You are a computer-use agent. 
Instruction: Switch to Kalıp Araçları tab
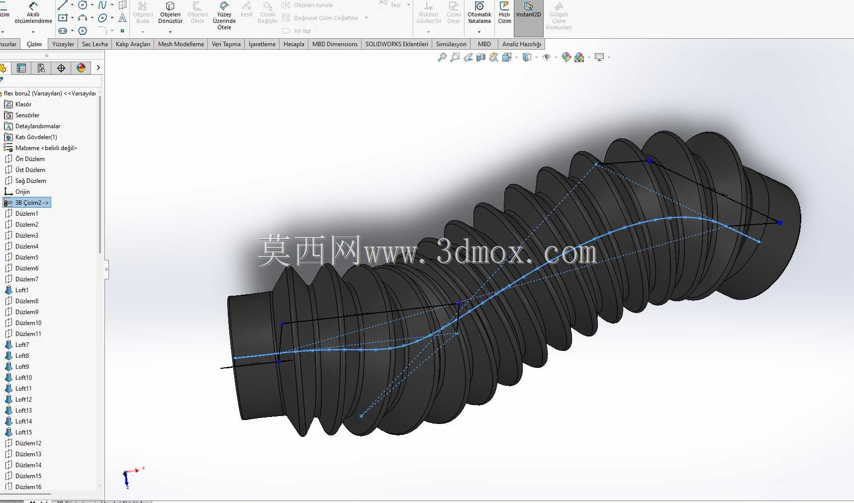click(x=133, y=44)
